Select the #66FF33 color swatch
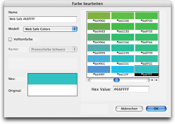This screenshot has width=175, height=124. pyautogui.click(x=147, y=26)
